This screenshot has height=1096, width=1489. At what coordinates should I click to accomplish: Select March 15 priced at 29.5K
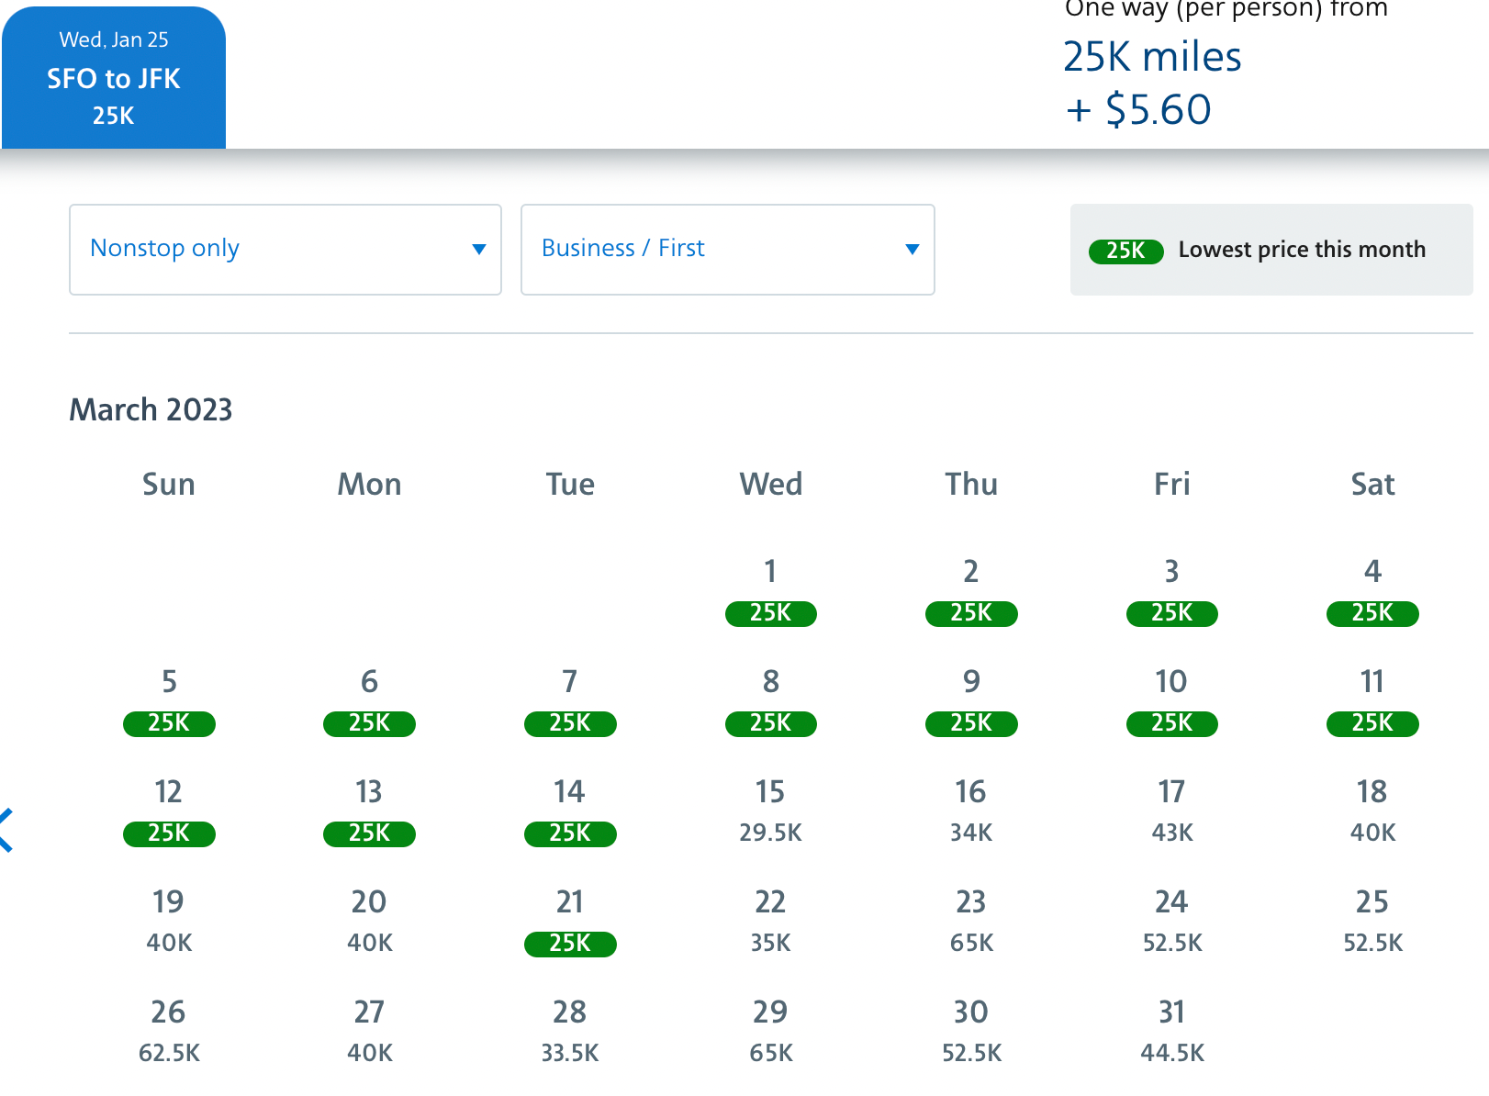tap(770, 812)
